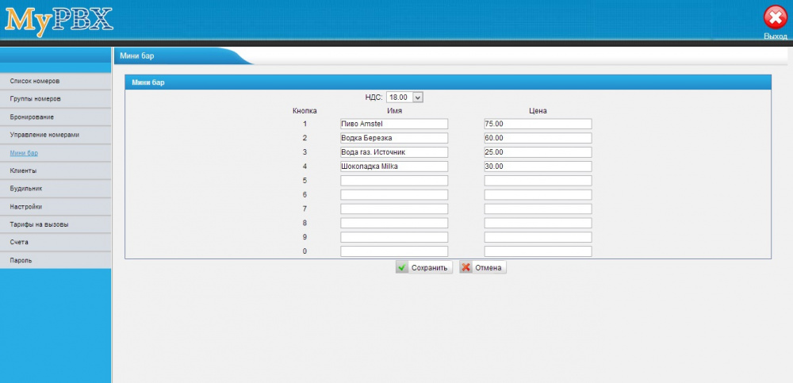Focus the 30.00 price field

(538, 167)
